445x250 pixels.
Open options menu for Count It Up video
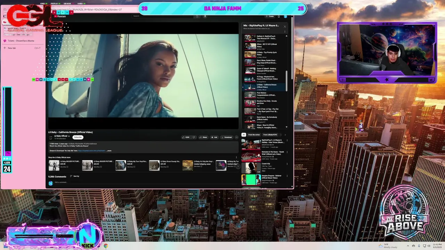[x=287, y=164]
